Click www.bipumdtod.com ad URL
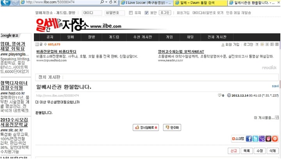This screenshot has height=159, width=281. click(52, 60)
